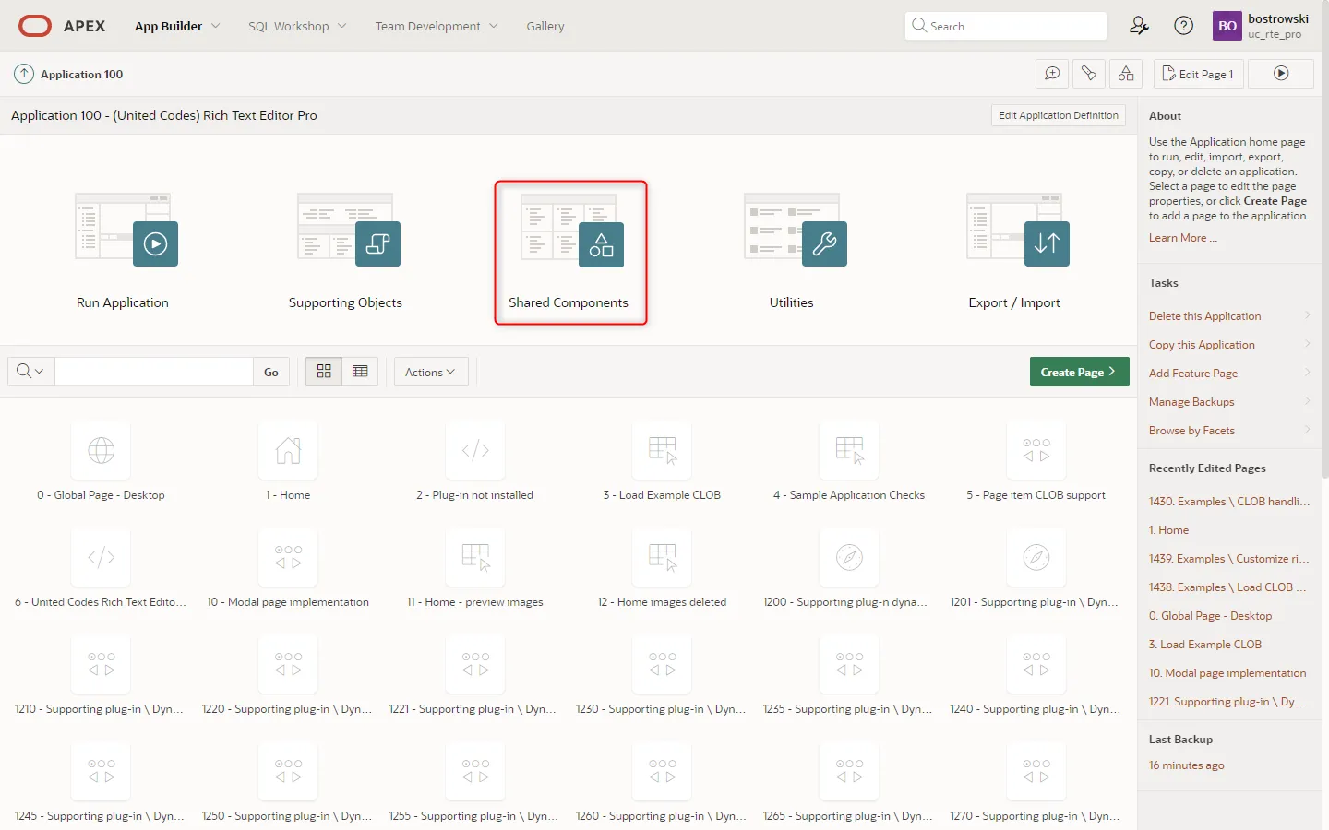Click the Create Page button
The height and width of the screenshot is (830, 1329).
click(x=1079, y=372)
